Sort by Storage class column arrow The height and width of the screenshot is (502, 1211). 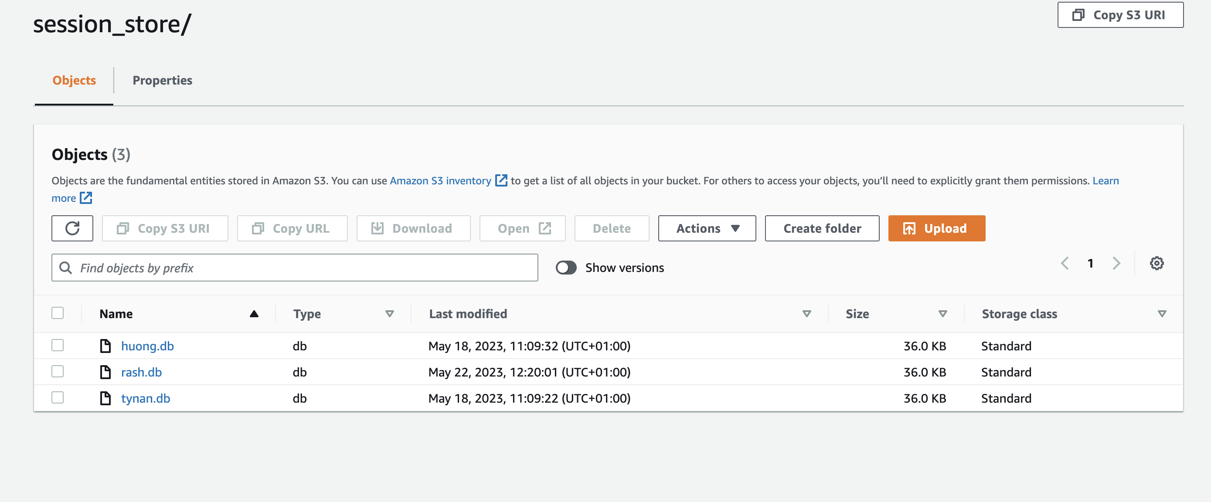coord(1162,314)
